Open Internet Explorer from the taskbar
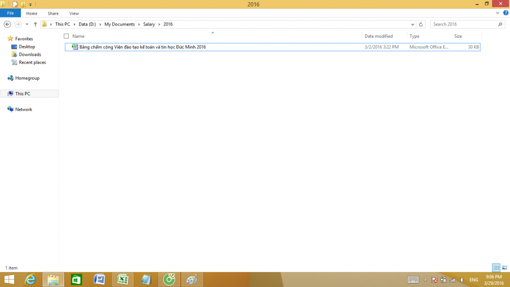The image size is (510, 287). (31, 279)
